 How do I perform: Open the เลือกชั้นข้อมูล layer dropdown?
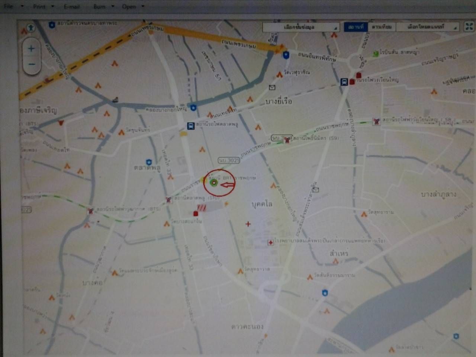coord(301,27)
